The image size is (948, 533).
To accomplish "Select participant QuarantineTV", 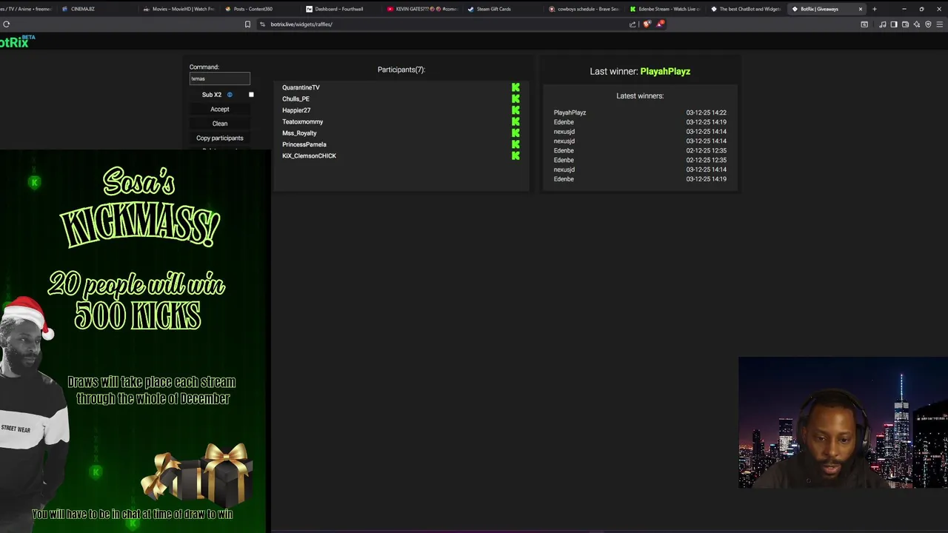I will coord(301,87).
